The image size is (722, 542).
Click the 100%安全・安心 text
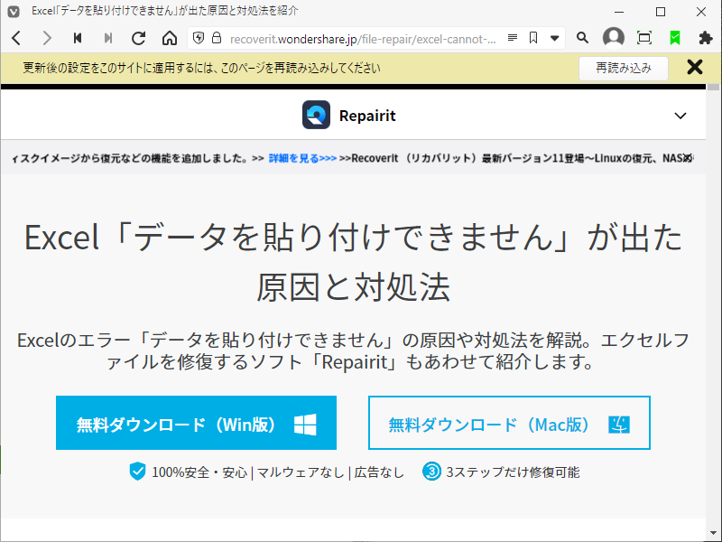[199, 472]
